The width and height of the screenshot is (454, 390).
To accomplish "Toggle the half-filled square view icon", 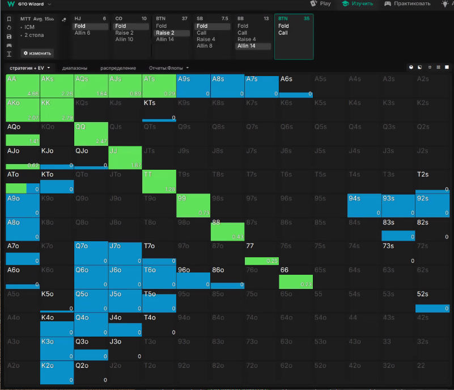I will (x=419, y=67).
